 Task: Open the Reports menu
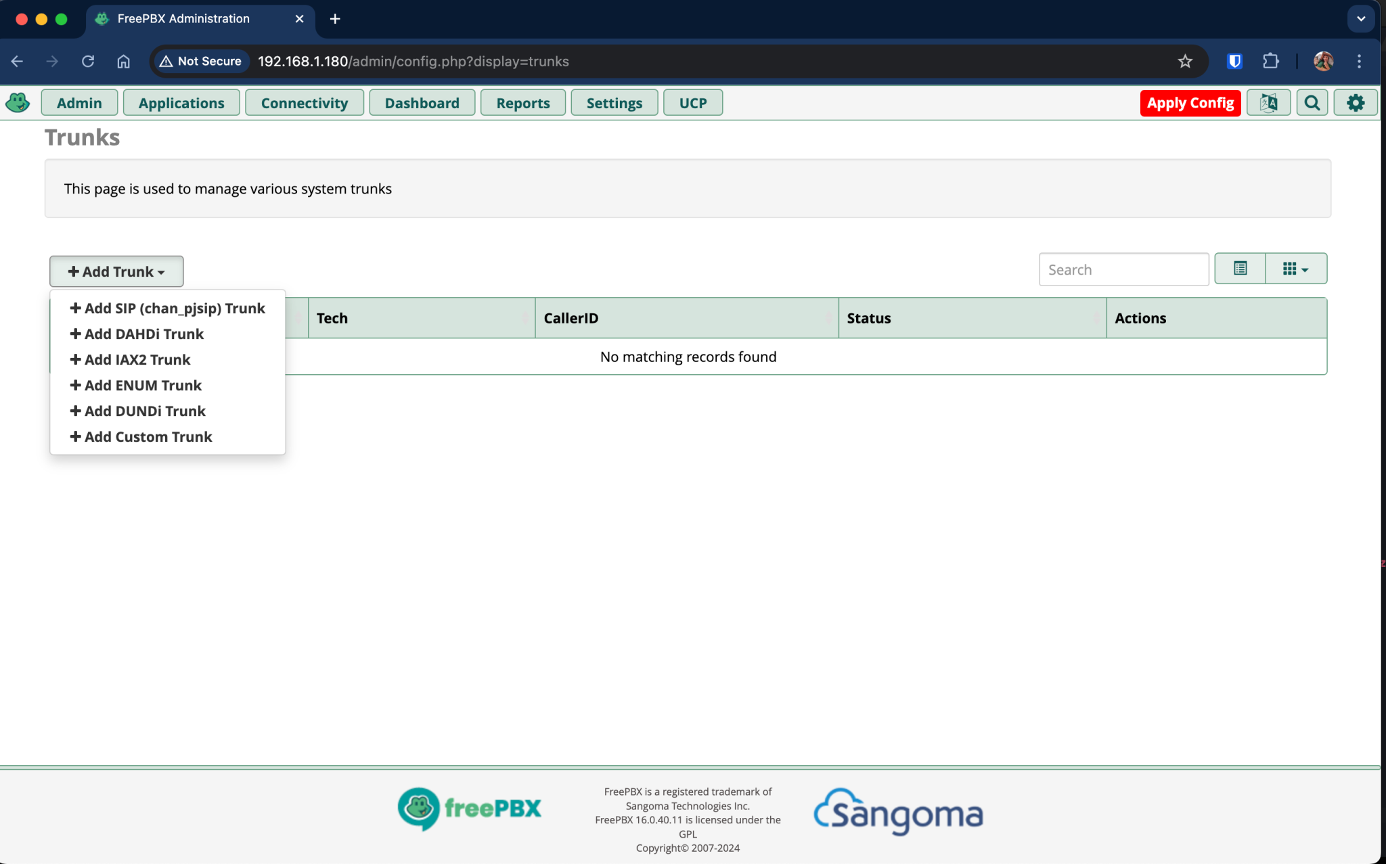(x=522, y=102)
